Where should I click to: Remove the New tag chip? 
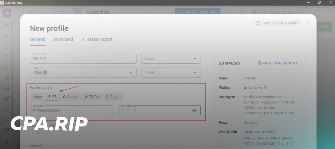click(x=45, y=72)
